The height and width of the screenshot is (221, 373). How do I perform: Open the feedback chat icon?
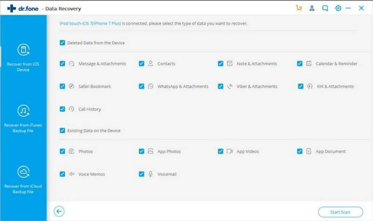(x=325, y=8)
